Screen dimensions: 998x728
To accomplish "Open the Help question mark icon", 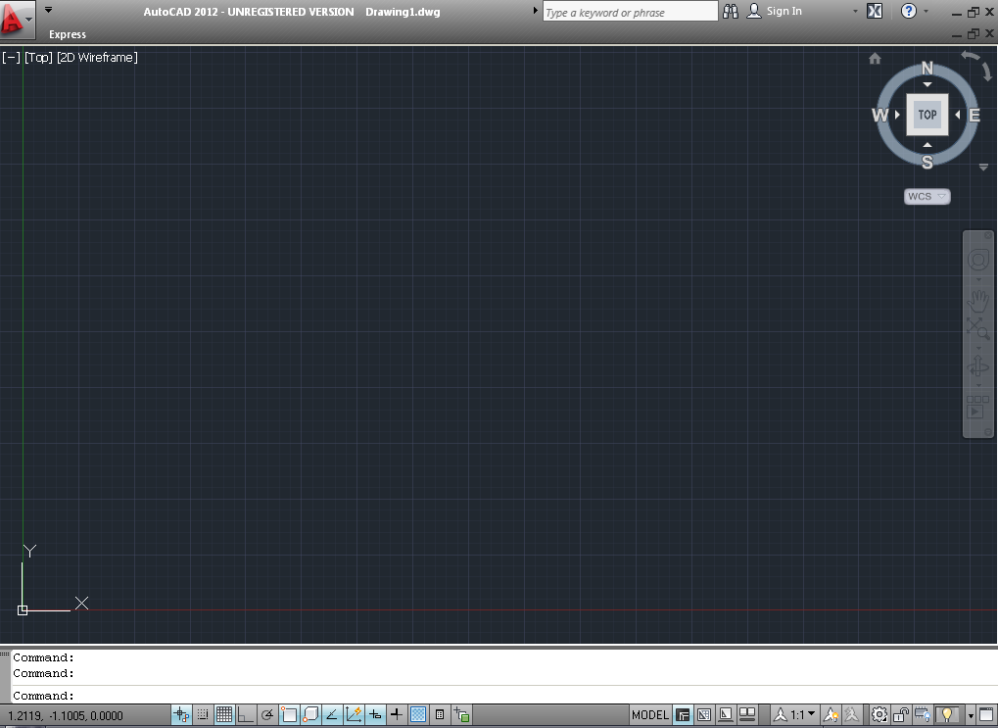I will point(909,11).
